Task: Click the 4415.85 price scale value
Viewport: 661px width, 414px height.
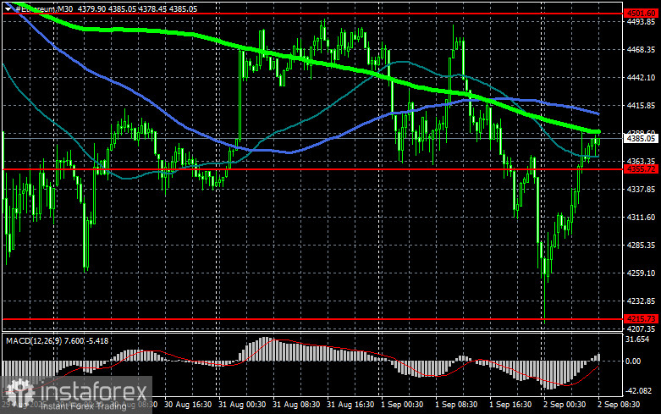Action: [642, 105]
